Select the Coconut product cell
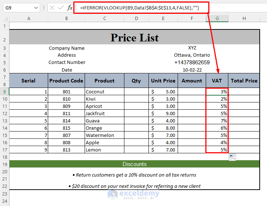 pos(105,92)
